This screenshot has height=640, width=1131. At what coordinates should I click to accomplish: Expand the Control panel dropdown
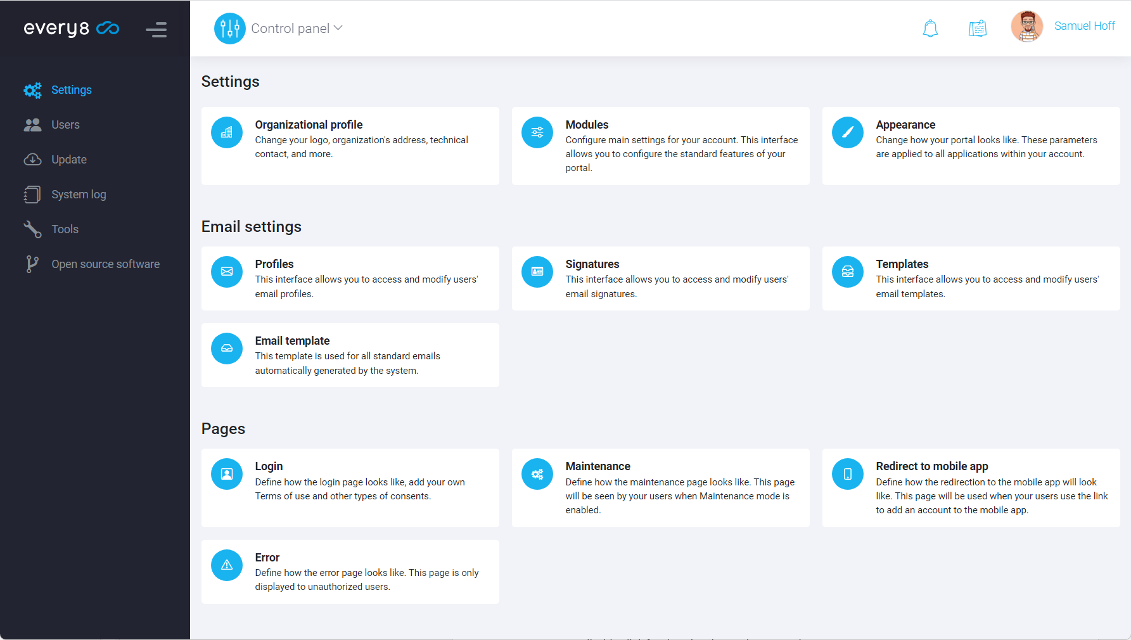(297, 29)
